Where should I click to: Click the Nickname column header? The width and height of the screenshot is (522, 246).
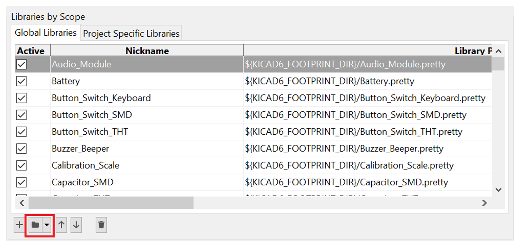(x=147, y=51)
